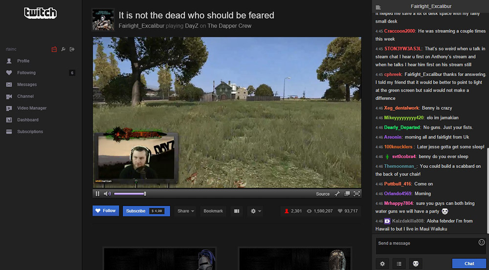This screenshot has height=270, width=489.
Task: Click username cphreek in chat
Action: 393,74
